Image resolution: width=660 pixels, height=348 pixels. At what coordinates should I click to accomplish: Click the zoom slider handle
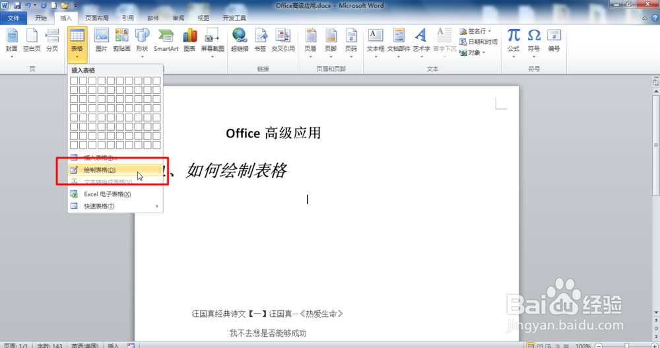coord(627,345)
